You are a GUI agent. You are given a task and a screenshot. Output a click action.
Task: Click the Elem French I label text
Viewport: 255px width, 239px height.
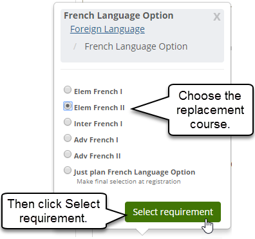pos(98,91)
